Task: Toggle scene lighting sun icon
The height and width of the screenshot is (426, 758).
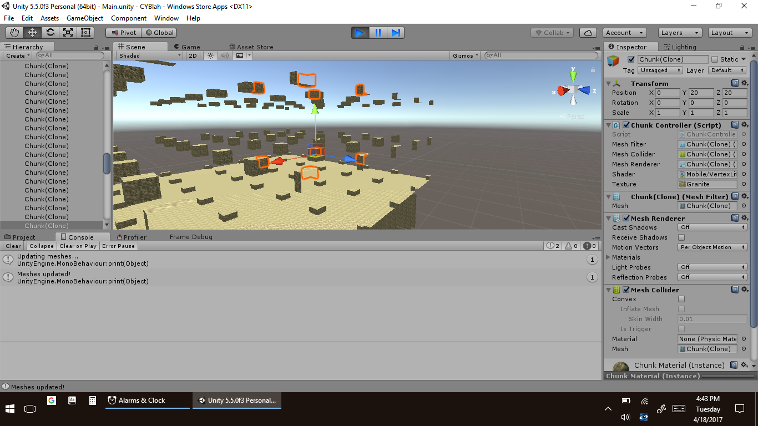Action: 210,55
